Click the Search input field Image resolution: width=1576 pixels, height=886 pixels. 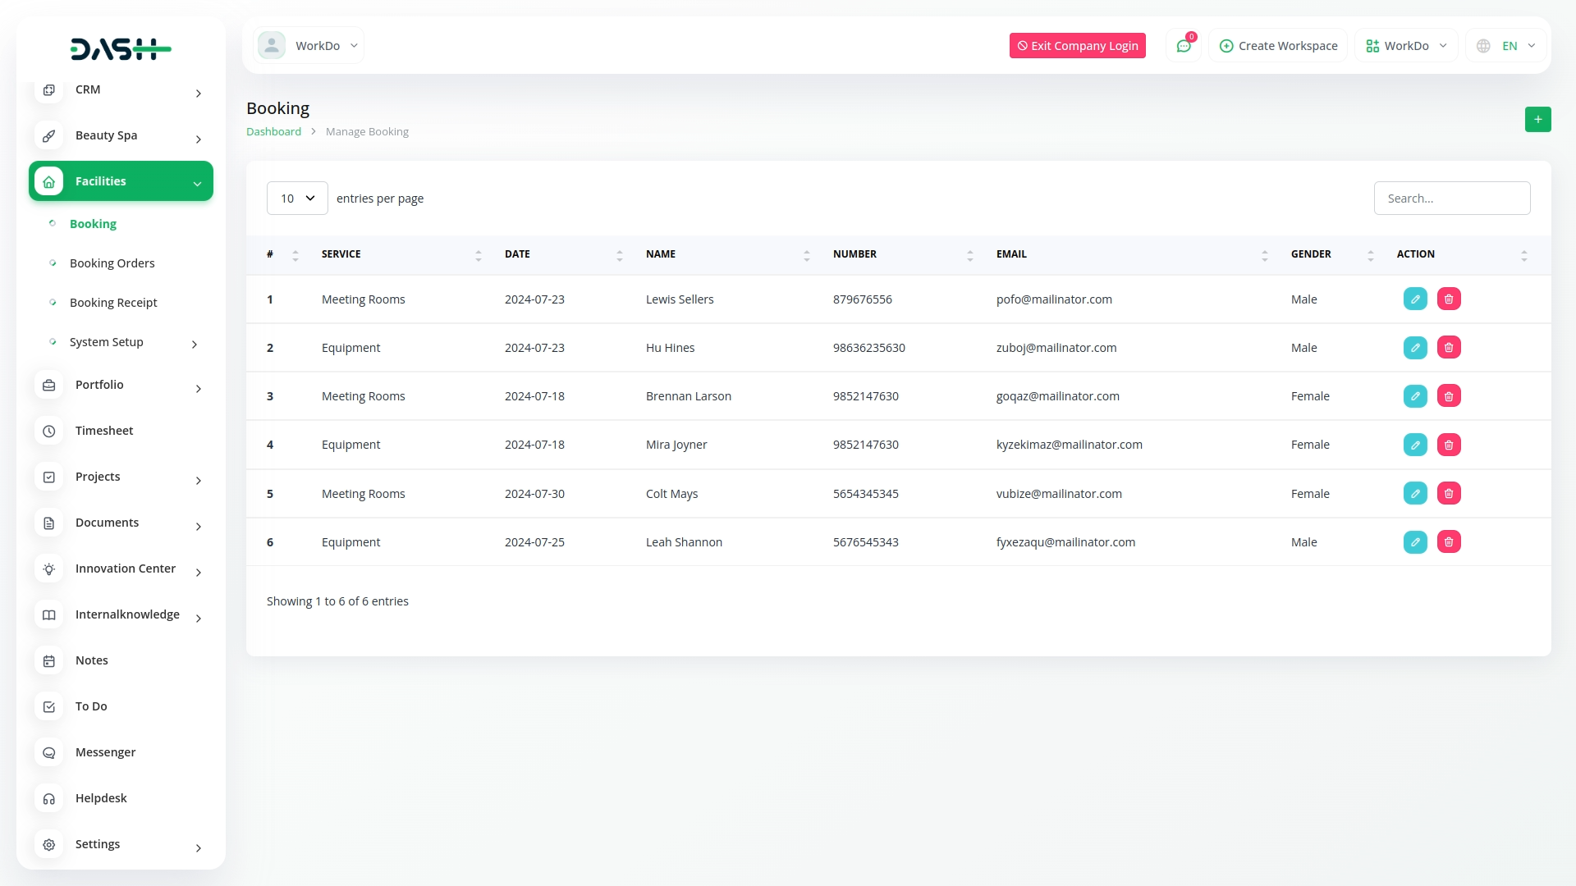coord(1451,199)
